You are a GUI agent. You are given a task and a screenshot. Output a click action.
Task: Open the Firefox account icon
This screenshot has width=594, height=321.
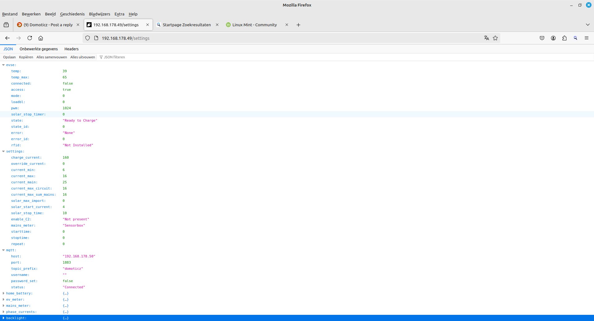coord(553,38)
